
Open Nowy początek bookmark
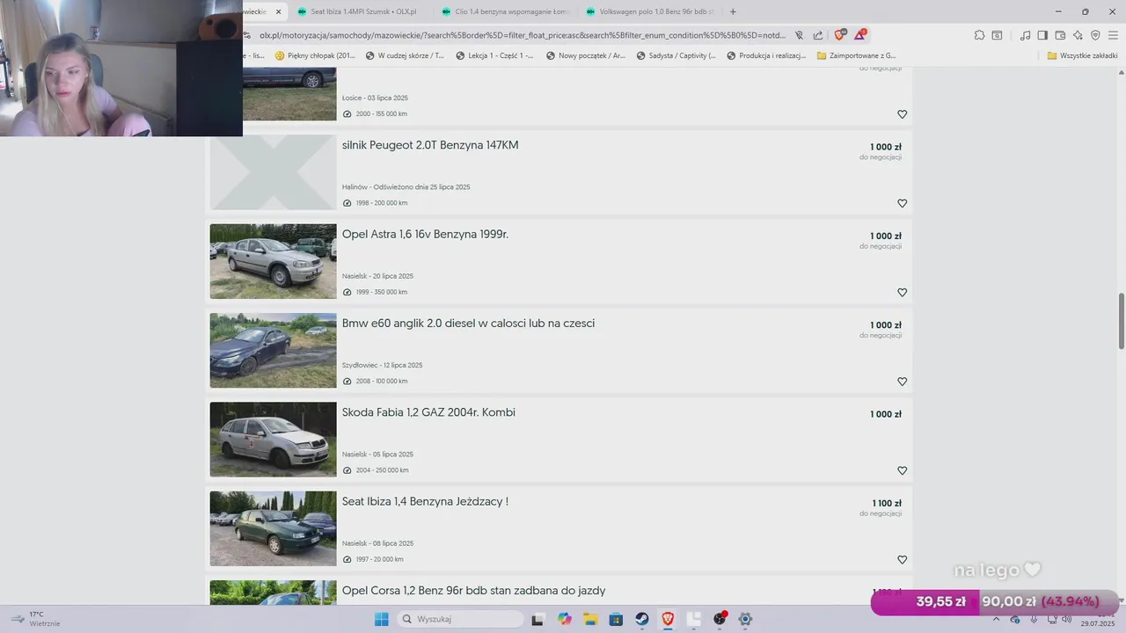click(x=586, y=55)
